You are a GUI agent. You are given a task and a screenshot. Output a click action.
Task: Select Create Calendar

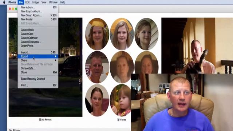(x=38, y=38)
